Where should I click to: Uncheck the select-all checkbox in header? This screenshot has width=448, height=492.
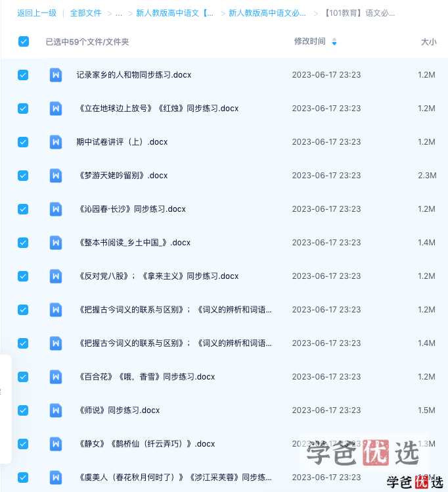click(x=24, y=41)
